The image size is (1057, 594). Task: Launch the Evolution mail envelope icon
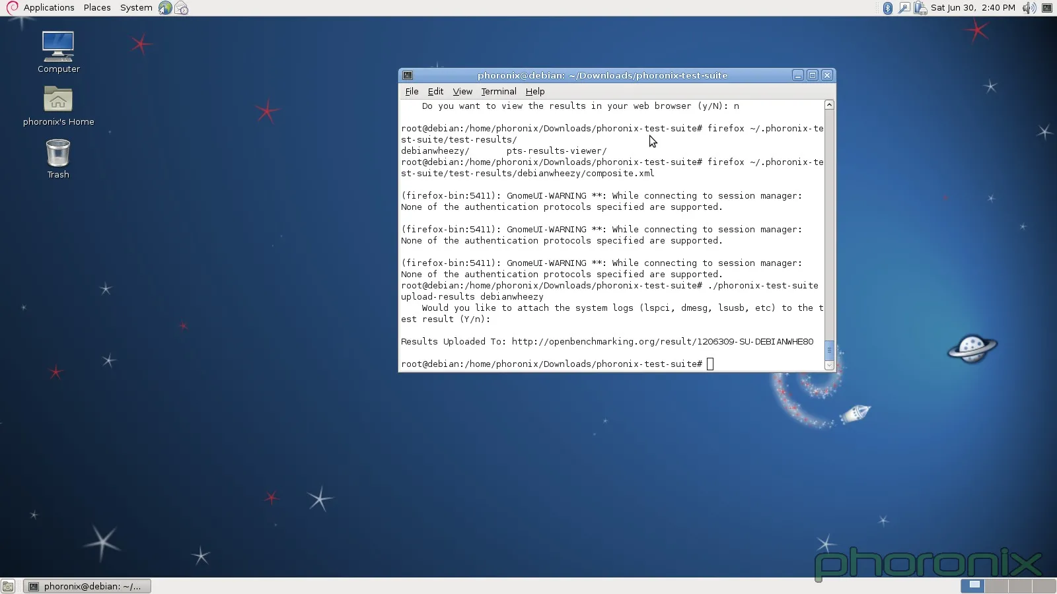[182, 8]
